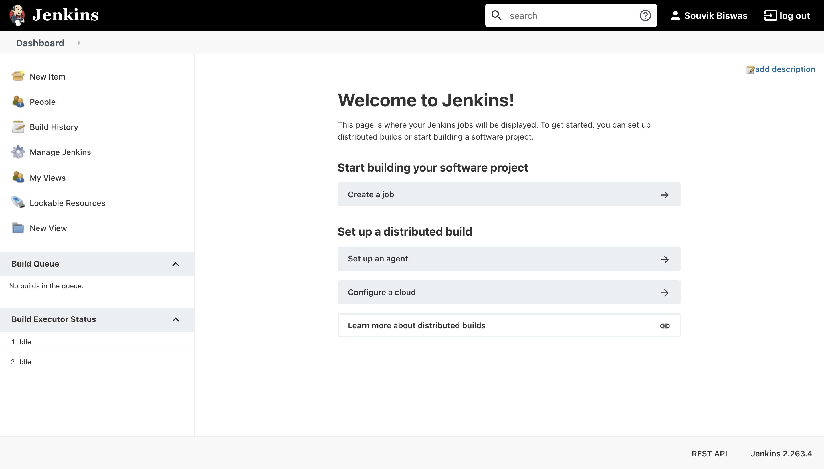Image resolution: width=824 pixels, height=469 pixels.
Task: Open Souvik Biswas user profile link
Action: (715, 15)
